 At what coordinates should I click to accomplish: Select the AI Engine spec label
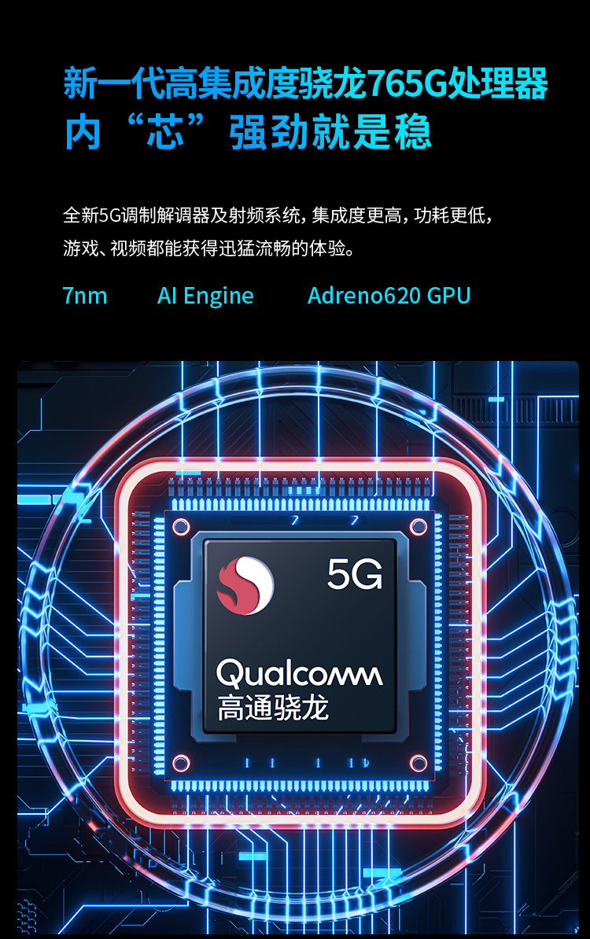[205, 296]
